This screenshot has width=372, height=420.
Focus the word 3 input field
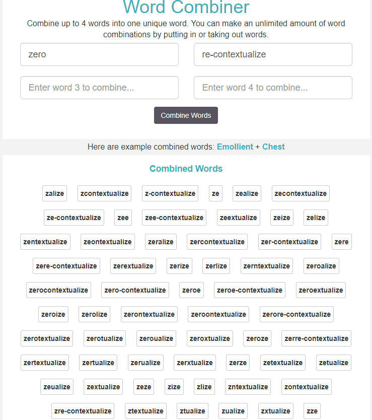pos(99,88)
